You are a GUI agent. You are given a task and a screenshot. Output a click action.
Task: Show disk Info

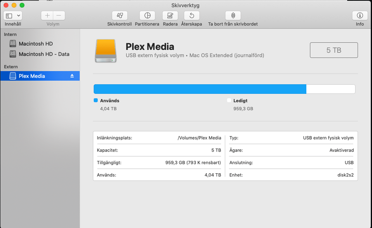coord(360,16)
